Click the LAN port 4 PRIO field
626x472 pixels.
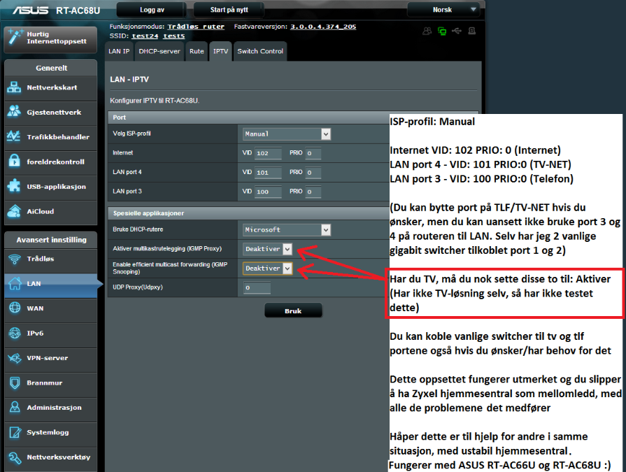coord(313,172)
